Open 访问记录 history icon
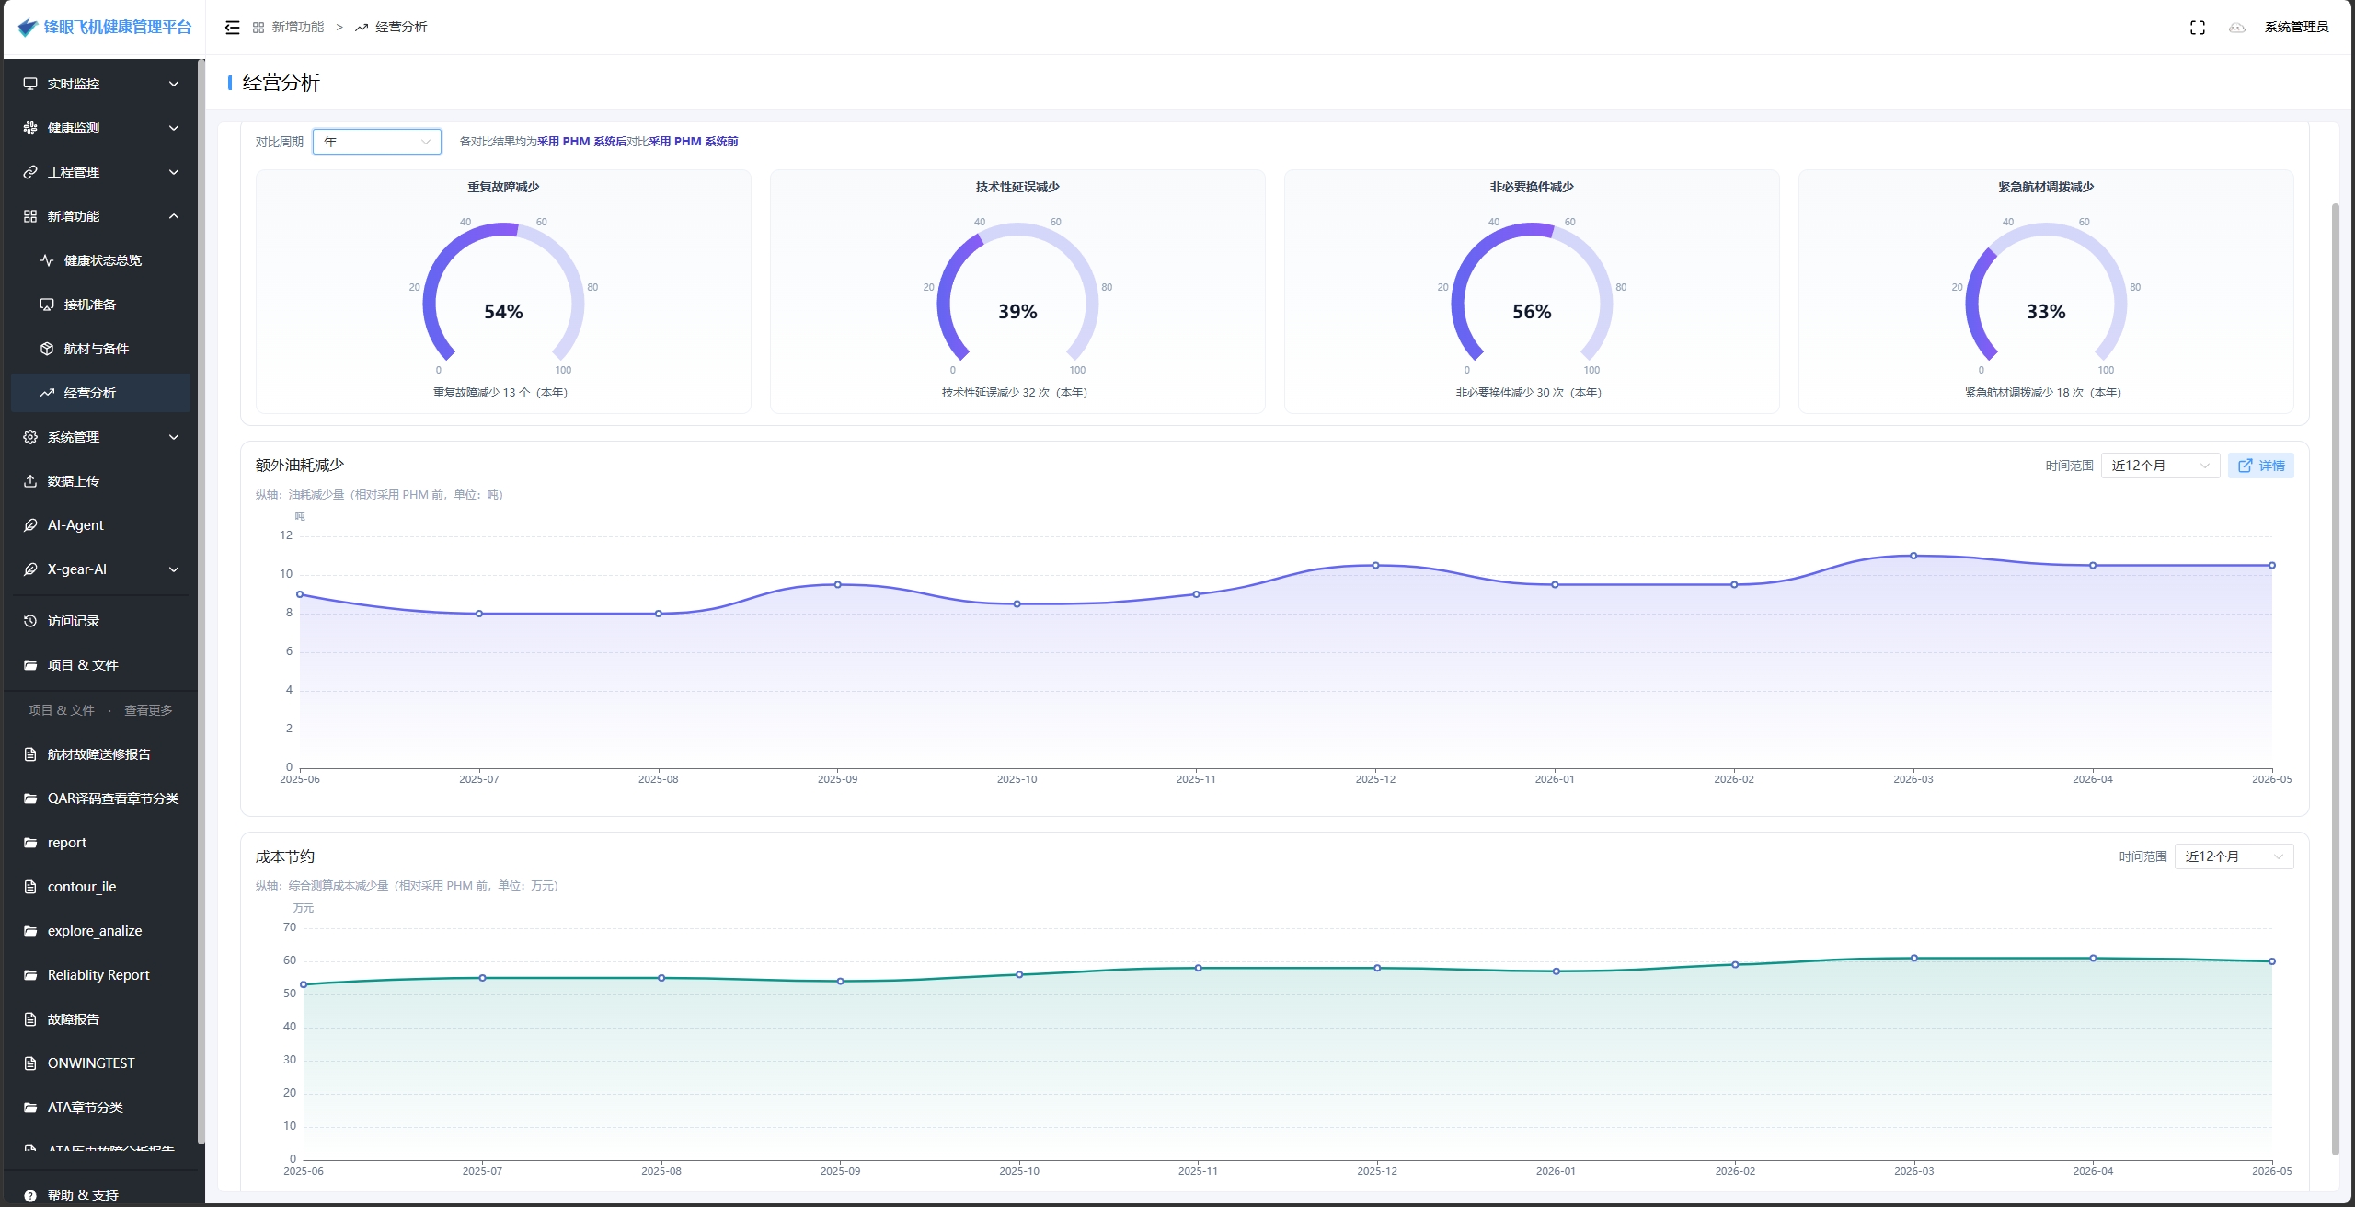The width and height of the screenshot is (2355, 1207). (30, 621)
